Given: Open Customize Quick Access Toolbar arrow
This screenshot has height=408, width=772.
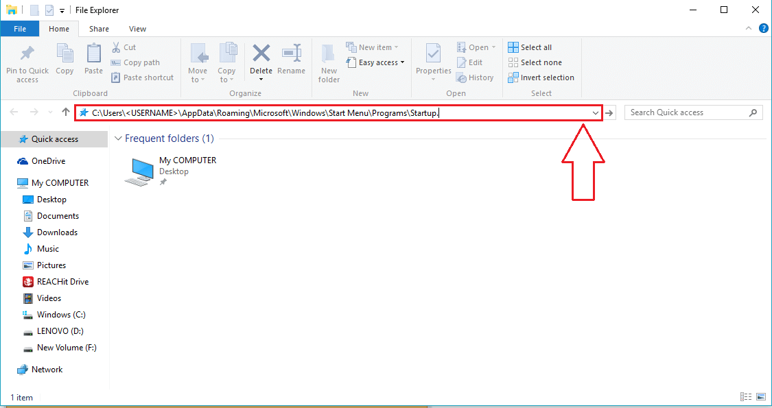Looking at the screenshot, I should point(62,10).
